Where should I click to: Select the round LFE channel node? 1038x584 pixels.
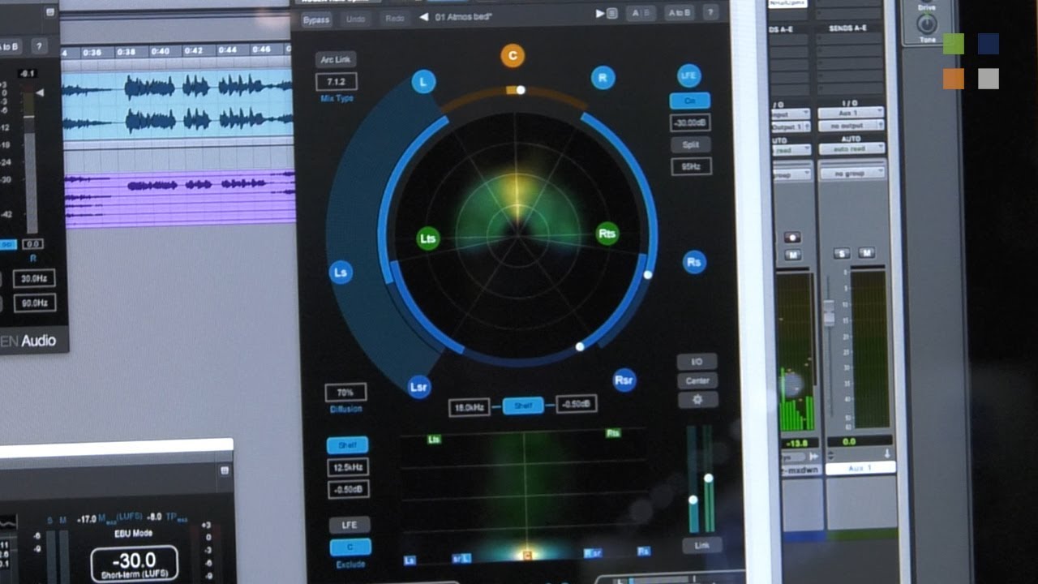tap(688, 75)
